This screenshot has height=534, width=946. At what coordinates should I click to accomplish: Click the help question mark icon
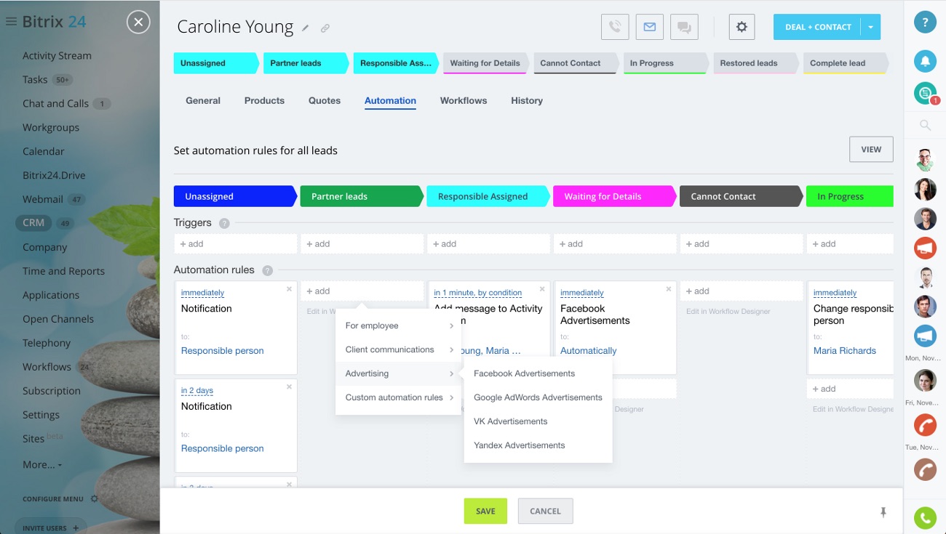(x=925, y=23)
